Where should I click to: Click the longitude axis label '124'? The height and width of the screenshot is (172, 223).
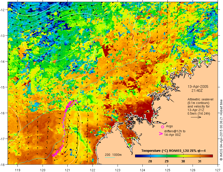click(143, 170)
